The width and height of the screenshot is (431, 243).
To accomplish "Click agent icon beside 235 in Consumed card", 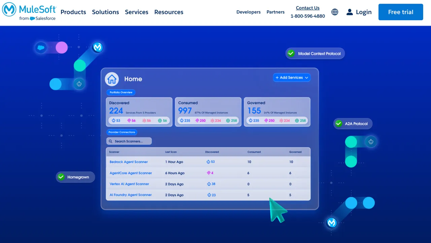I will [182, 120].
